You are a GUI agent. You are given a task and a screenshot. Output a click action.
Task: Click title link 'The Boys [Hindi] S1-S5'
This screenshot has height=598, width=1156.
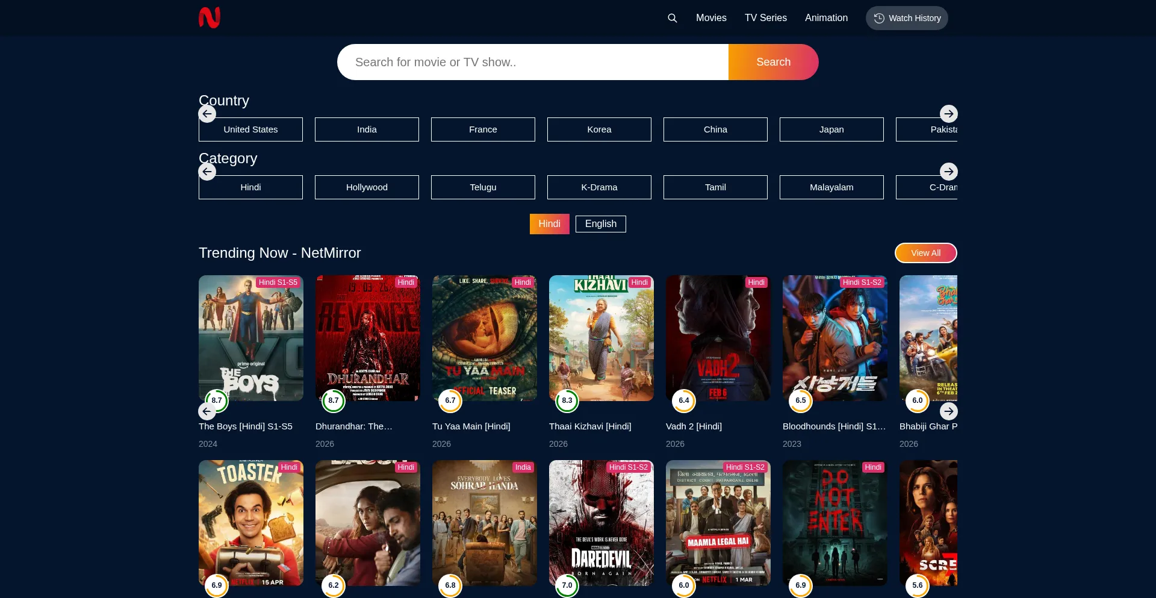pyautogui.click(x=246, y=426)
